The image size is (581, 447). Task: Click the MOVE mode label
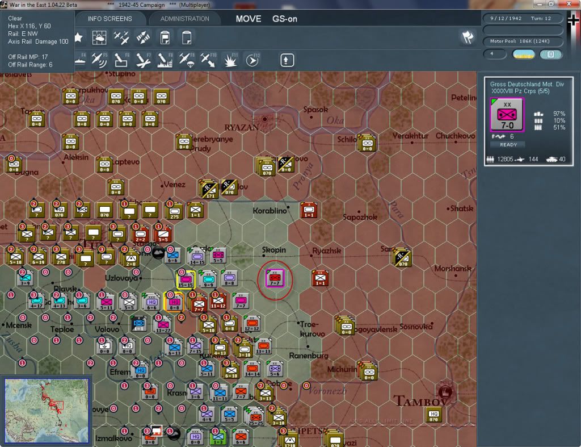249,19
